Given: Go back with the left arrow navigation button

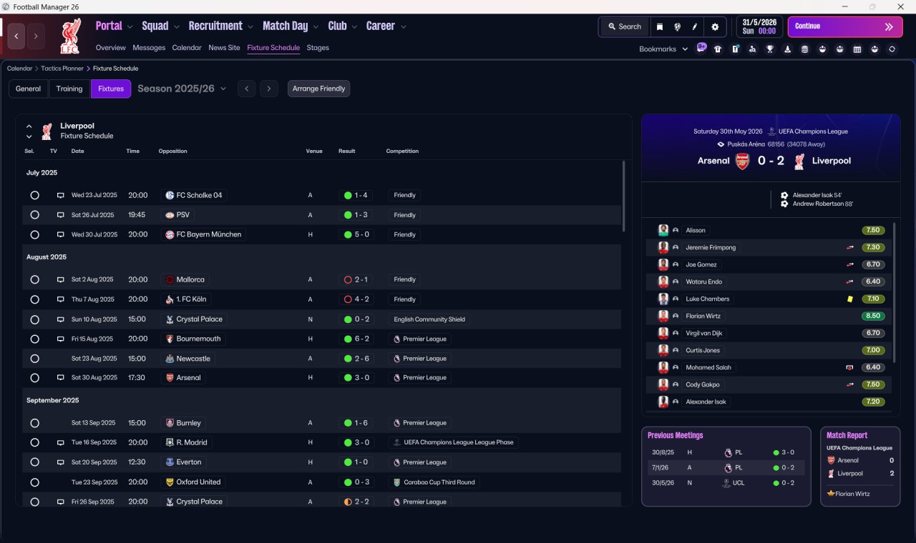Looking at the screenshot, I should (x=16, y=36).
